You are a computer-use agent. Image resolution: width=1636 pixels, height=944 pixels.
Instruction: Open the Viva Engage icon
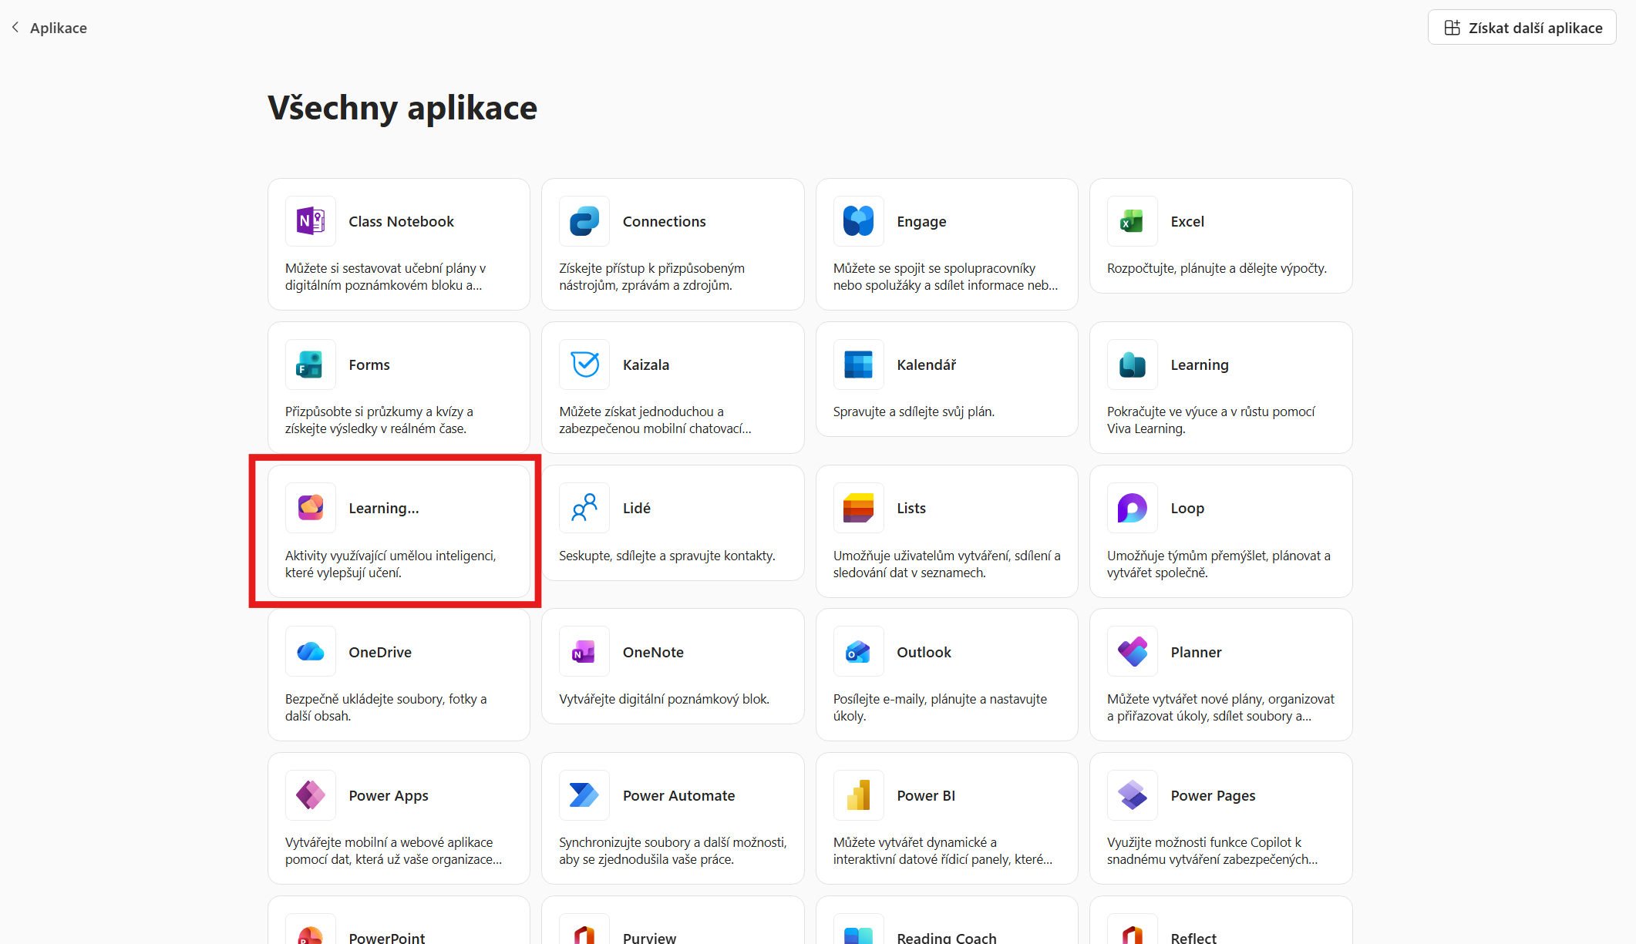(858, 221)
